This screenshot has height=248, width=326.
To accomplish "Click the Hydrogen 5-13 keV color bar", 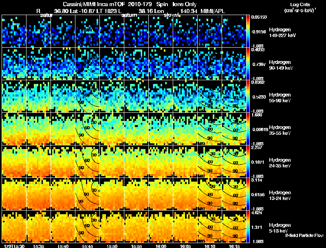I will click(248, 227).
